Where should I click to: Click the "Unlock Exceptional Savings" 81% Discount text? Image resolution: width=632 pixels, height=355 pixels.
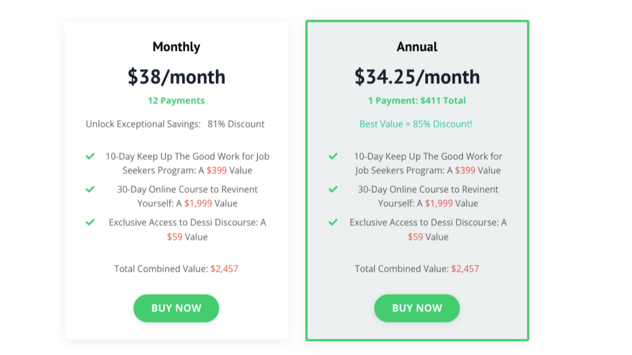175,124
